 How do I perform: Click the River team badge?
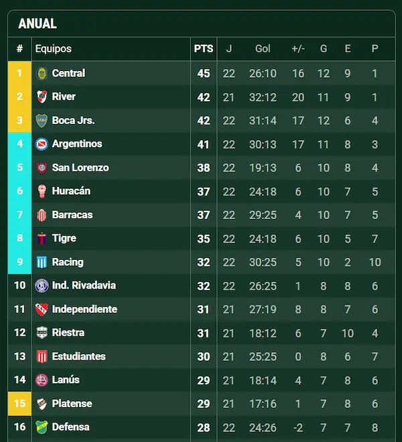point(42,96)
